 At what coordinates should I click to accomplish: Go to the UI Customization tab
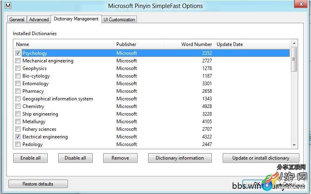tap(119, 20)
